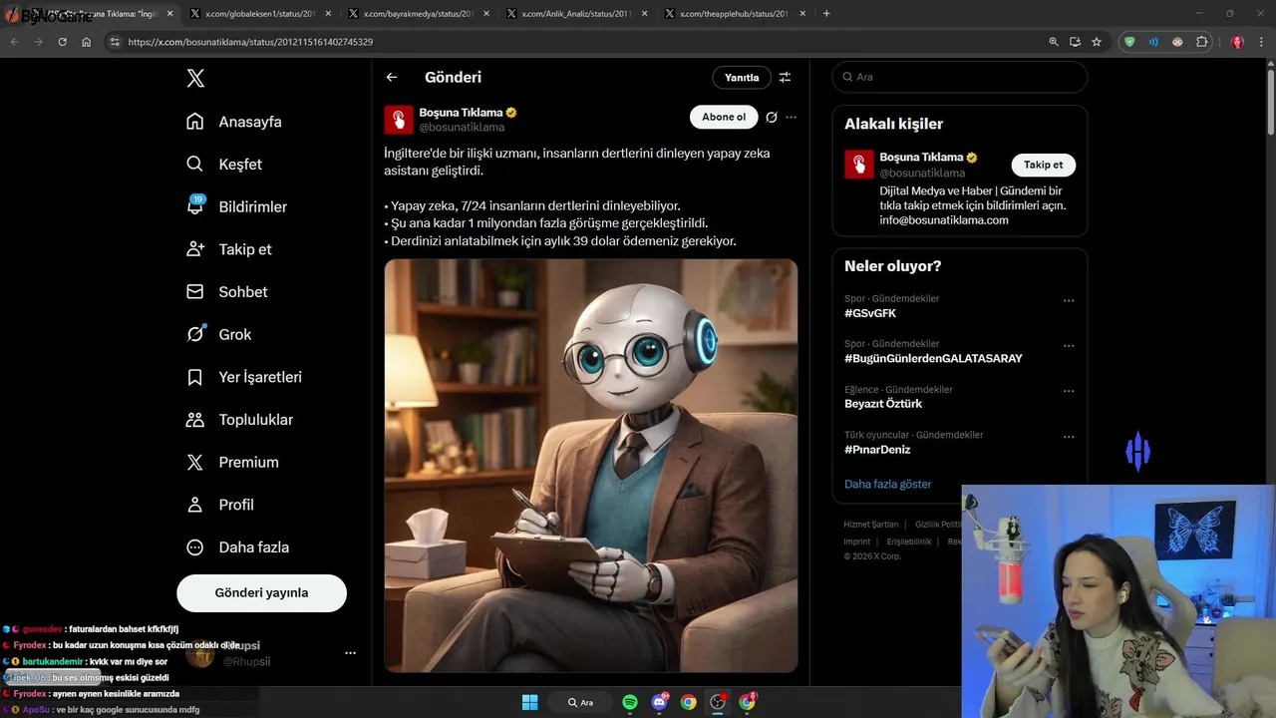Open Windows Start menu
The width and height of the screenshot is (1276, 718).
point(529,702)
